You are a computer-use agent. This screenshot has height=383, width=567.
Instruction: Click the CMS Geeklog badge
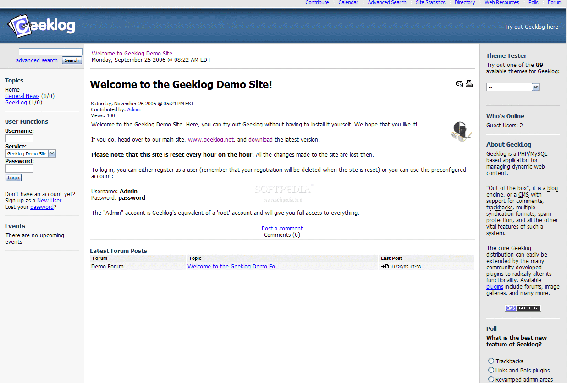click(523, 308)
